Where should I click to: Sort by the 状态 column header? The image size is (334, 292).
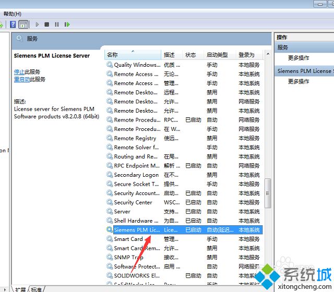(x=193, y=55)
